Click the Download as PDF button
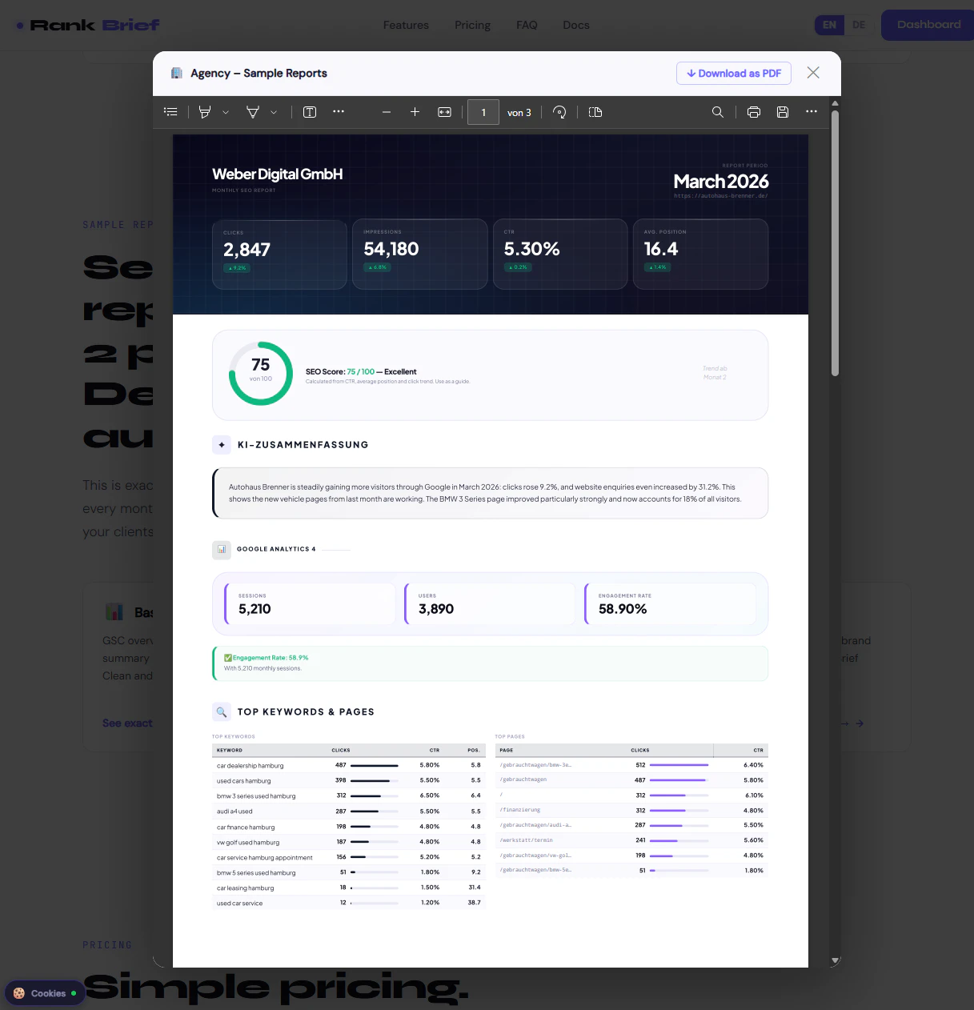 click(x=734, y=73)
